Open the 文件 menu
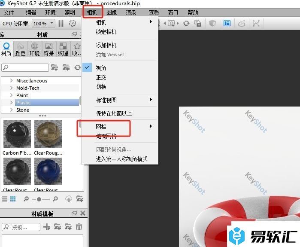 tap(9, 12)
